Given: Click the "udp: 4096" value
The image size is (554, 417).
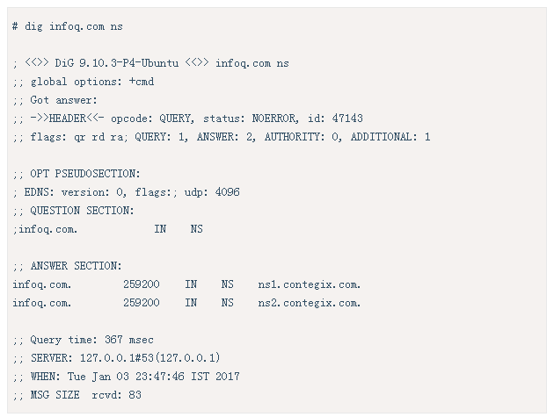Looking at the screenshot, I should coord(212,192).
